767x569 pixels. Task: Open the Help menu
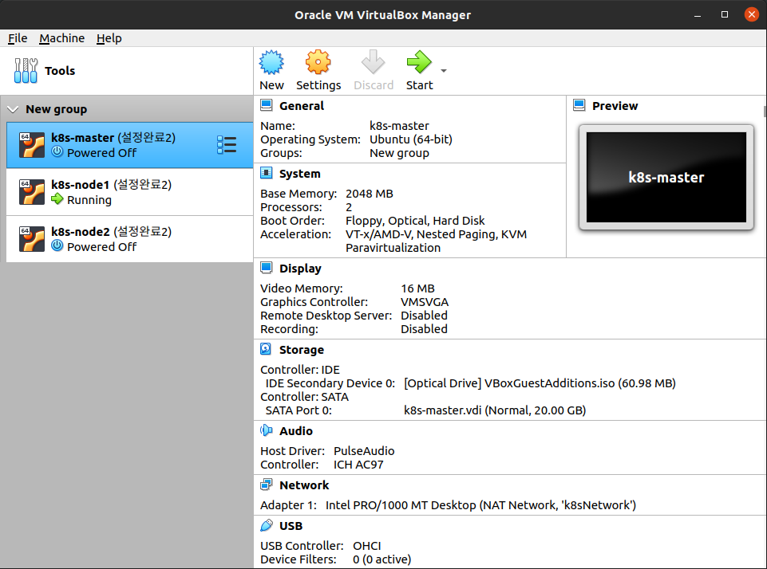point(109,38)
